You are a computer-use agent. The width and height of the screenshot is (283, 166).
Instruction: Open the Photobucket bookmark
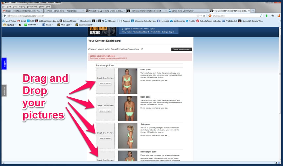(x=230, y=21)
